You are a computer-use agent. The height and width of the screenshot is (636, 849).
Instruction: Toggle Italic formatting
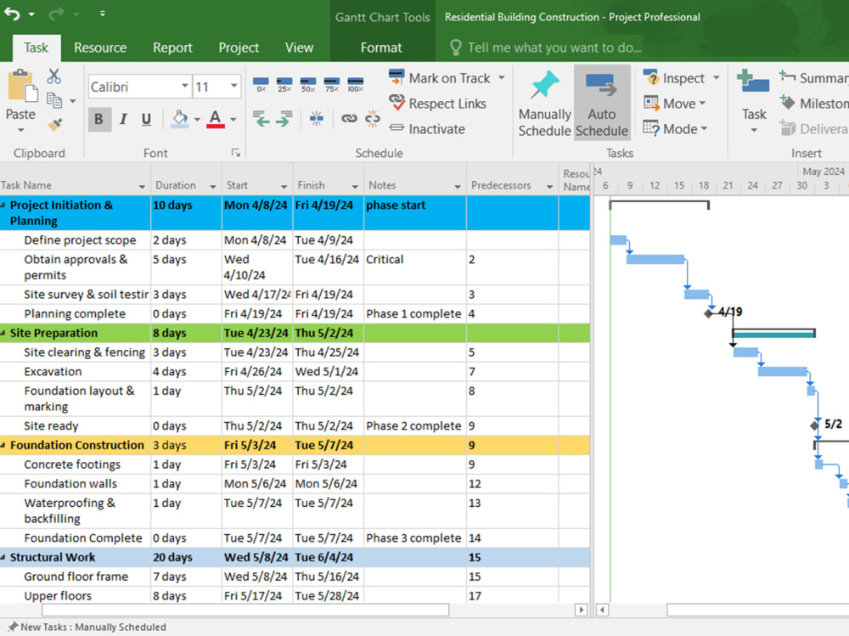[123, 119]
